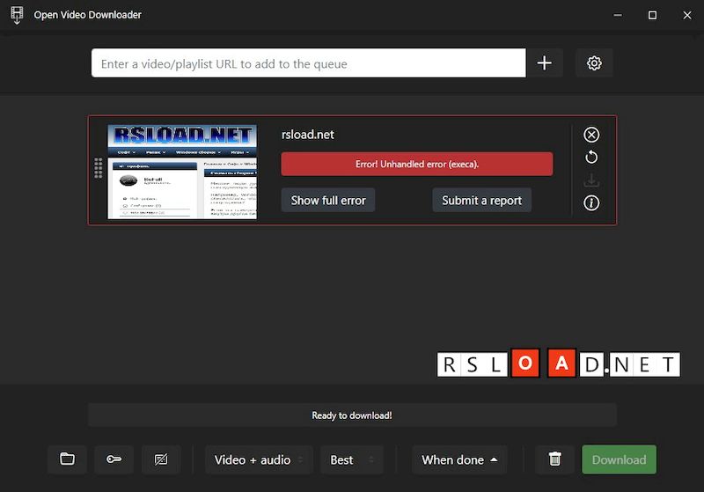Click the download arrow icon on rsload.net card
The width and height of the screenshot is (704, 492).
(x=591, y=180)
